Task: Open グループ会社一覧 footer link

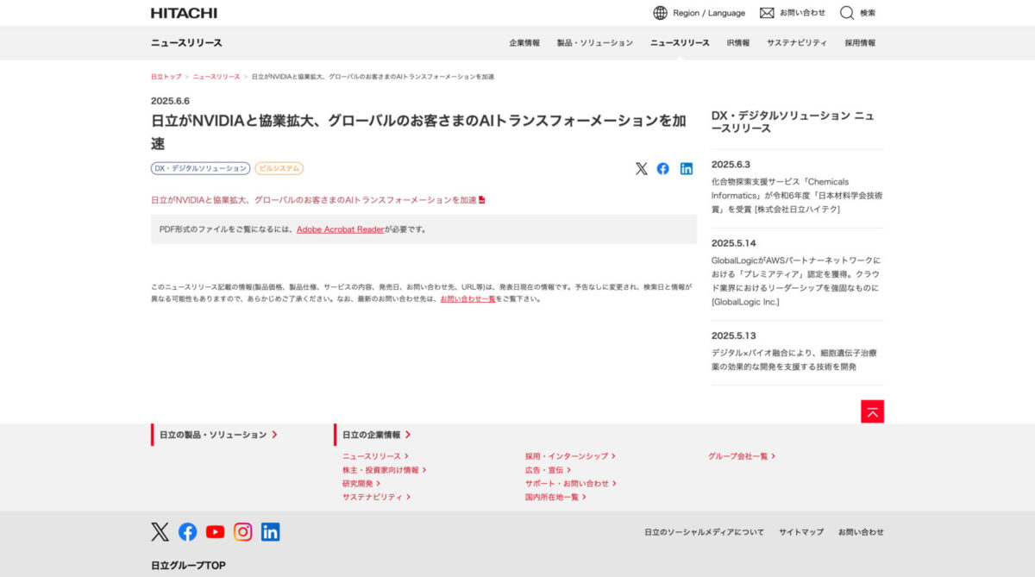Action: point(742,456)
